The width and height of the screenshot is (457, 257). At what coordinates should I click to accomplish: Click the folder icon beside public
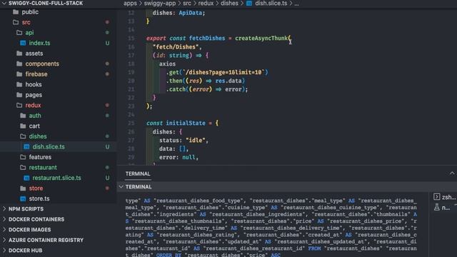tap(16, 12)
